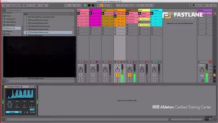Toggle the Envelope Follower device on/off
This screenshot has width=218, height=123.
(x=6, y=87)
